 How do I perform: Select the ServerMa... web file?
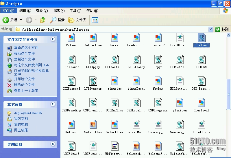tap(136, 126)
